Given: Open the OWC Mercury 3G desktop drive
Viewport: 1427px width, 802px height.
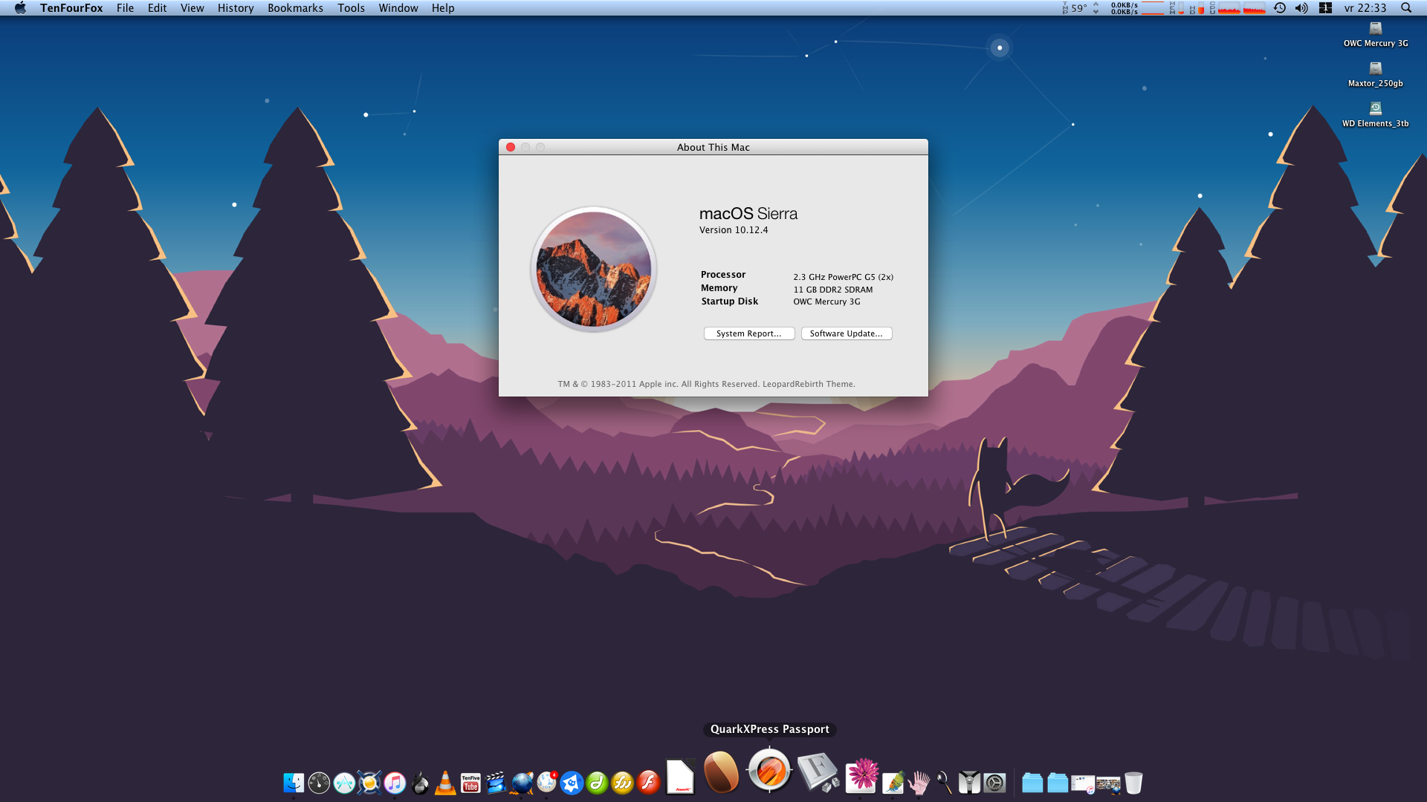Looking at the screenshot, I should click(x=1376, y=30).
